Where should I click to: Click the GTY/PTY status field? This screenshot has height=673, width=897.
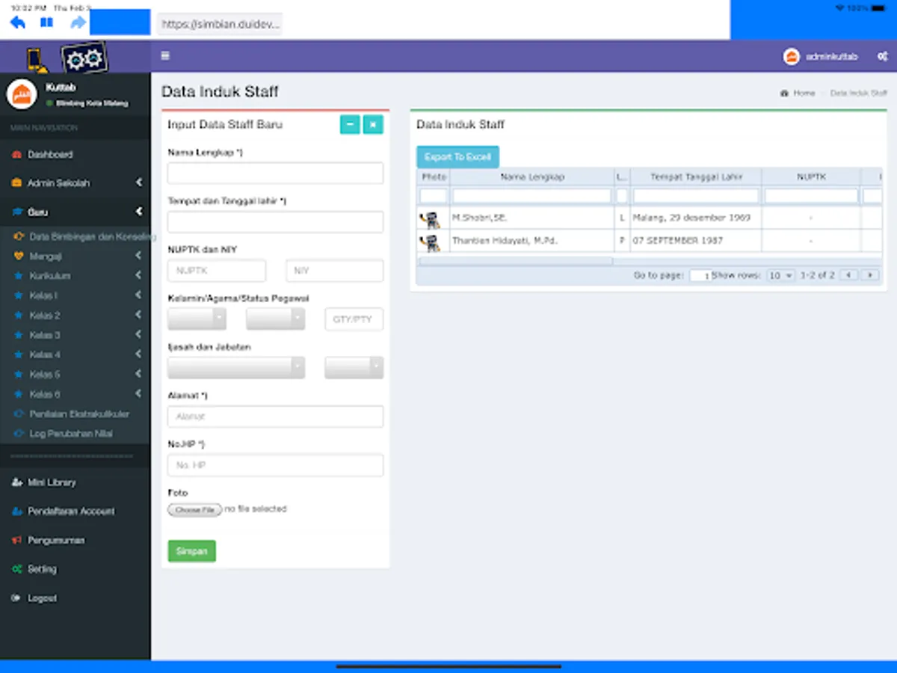(x=354, y=319)
